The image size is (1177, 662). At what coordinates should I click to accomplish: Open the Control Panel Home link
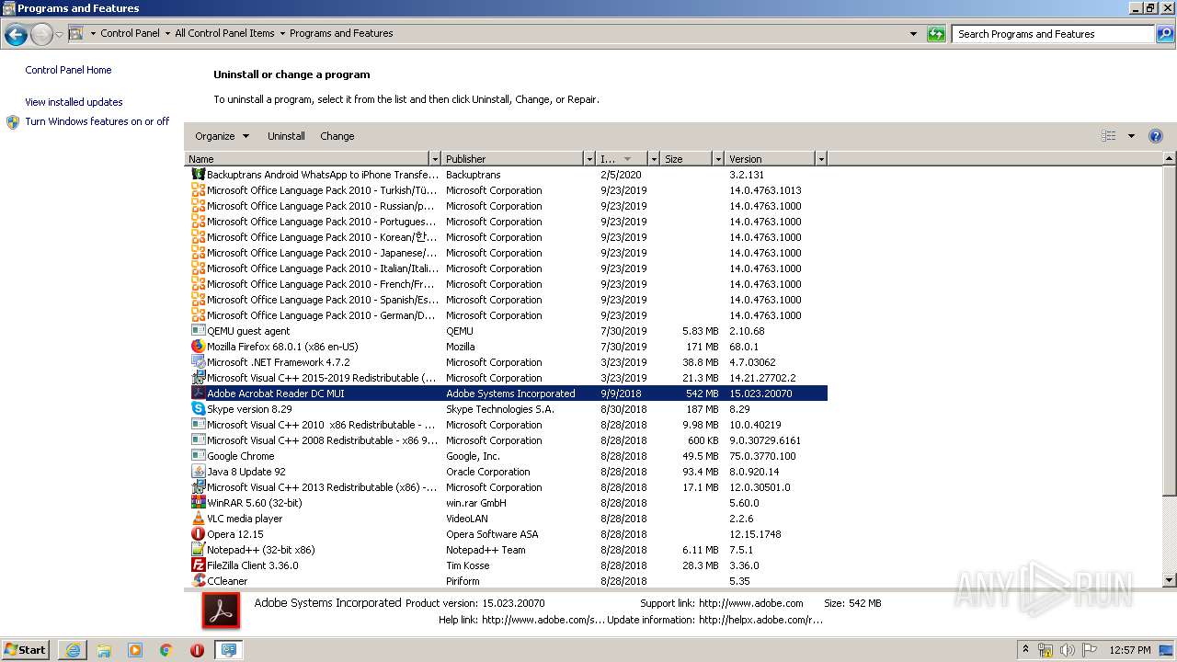pos(68,70)
